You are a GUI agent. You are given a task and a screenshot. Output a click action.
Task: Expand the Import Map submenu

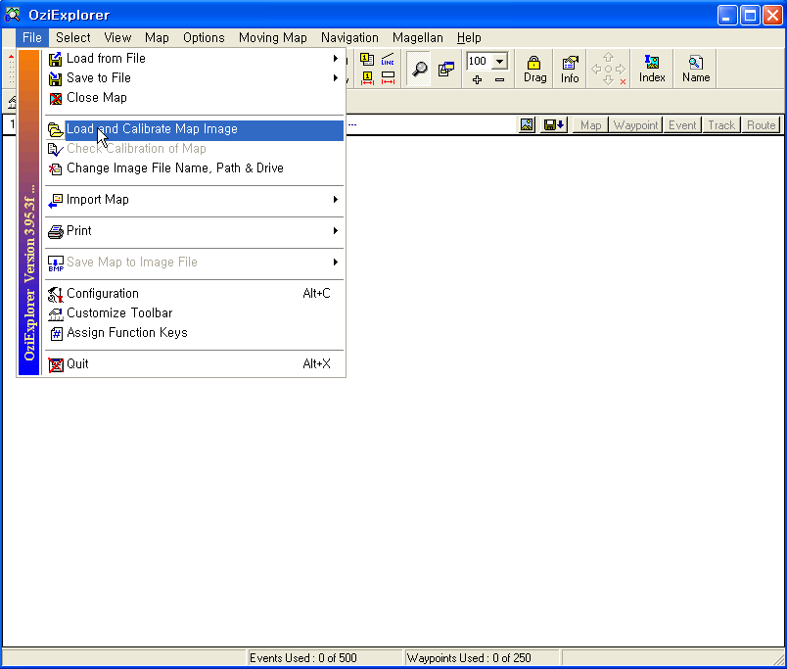[x=194, y=200]
